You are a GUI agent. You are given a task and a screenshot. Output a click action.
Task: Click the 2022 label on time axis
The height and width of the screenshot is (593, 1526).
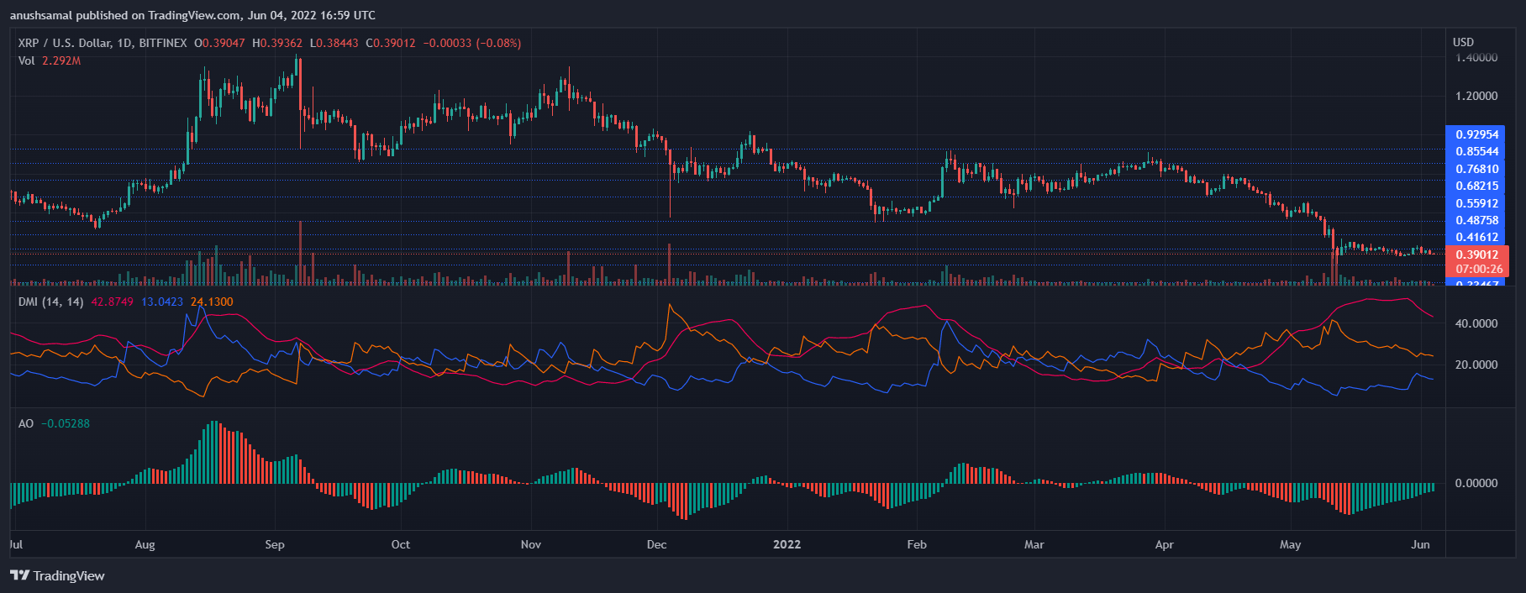tap(787, 544)
